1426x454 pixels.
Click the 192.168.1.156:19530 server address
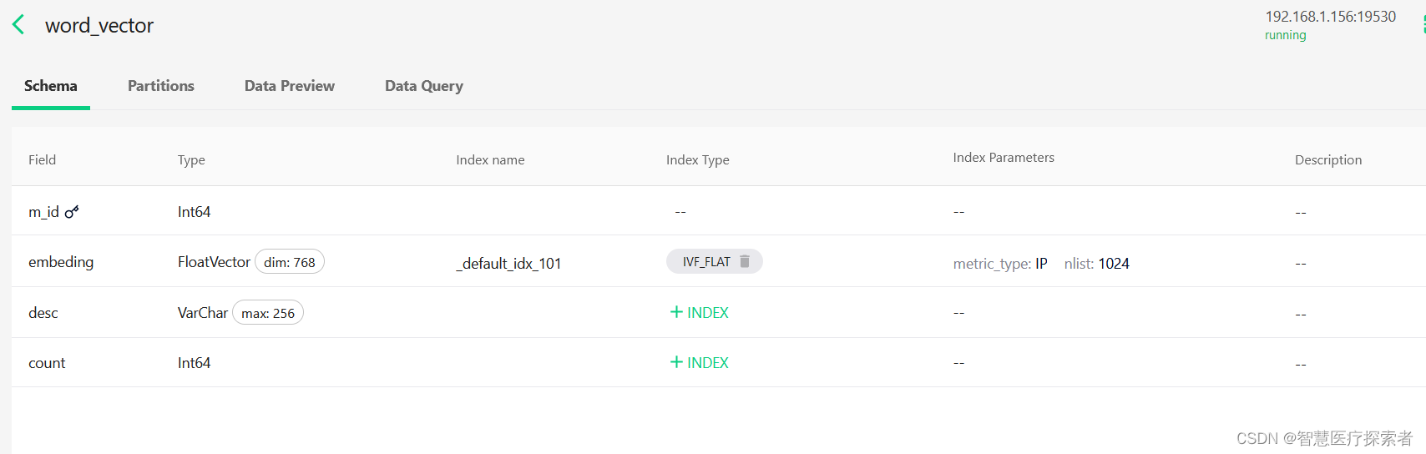pos(1331,17)
